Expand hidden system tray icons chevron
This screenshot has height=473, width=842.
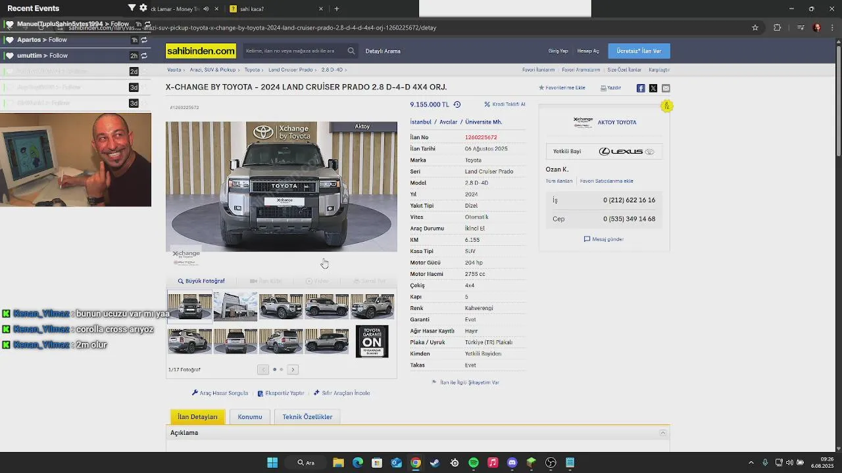(751, 462)
